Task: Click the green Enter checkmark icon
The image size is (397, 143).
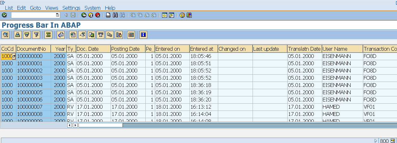Action: pyautogui.click(x=4, y=15)
